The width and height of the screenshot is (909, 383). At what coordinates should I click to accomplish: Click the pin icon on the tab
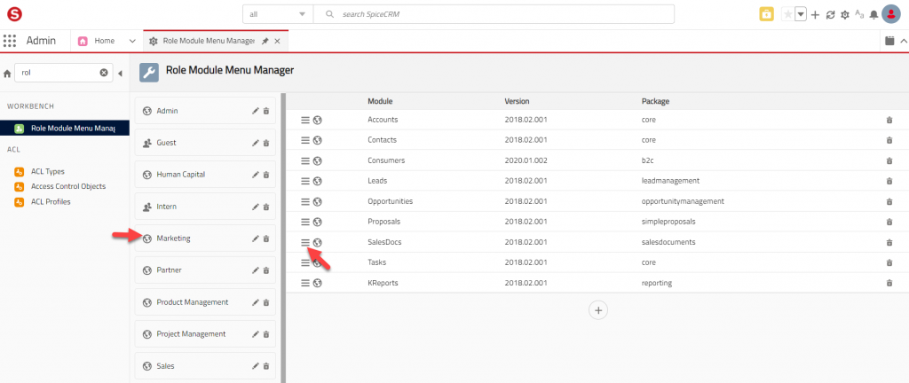pos(265,41)
